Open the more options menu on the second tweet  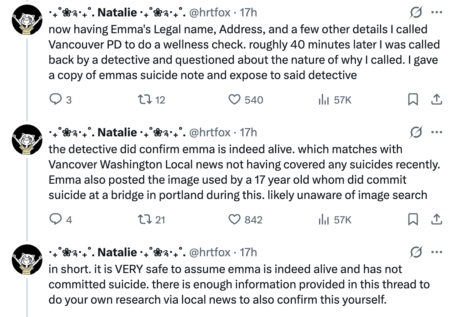point(436,133)
